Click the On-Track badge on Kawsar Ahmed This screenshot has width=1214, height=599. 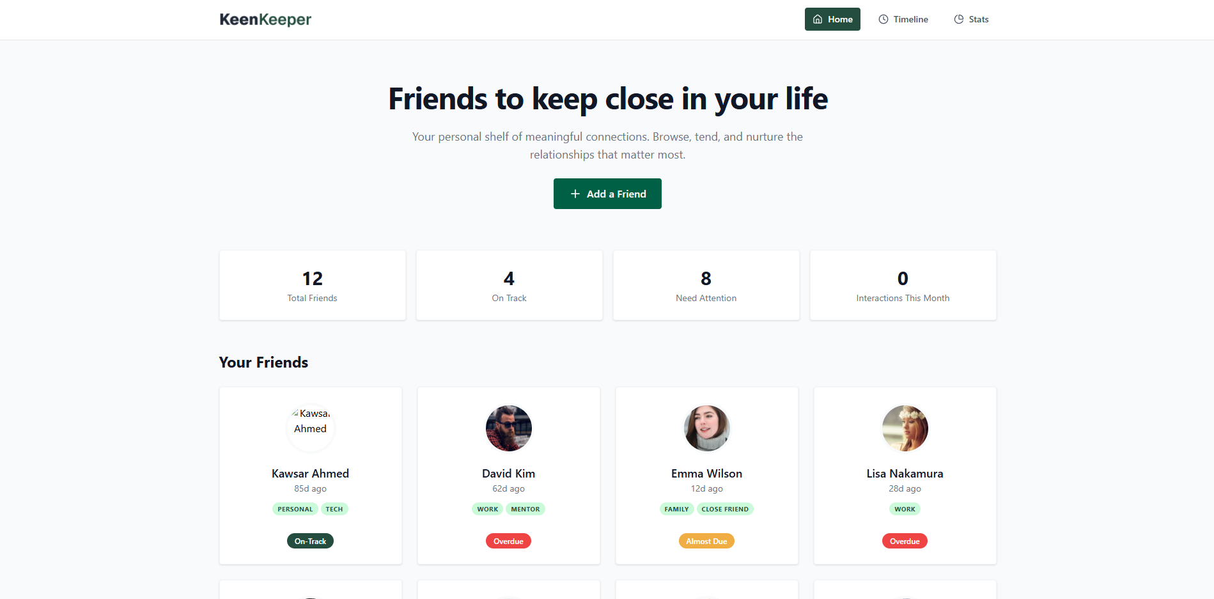310,541
